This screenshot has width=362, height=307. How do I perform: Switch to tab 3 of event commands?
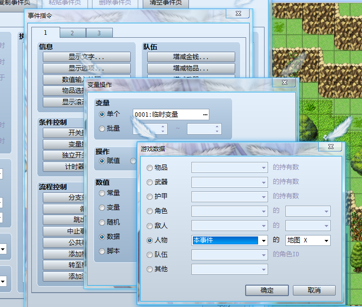click(99, 33)
